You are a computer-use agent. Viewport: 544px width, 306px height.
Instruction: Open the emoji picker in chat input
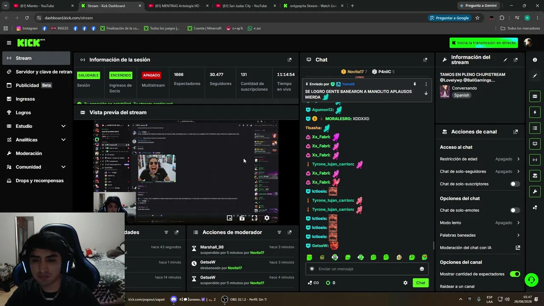pyautogui.click(x=422, y=269)
